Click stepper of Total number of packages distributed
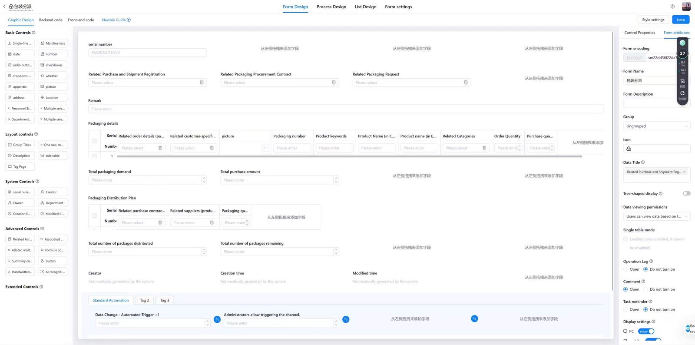 pos(204,252)
